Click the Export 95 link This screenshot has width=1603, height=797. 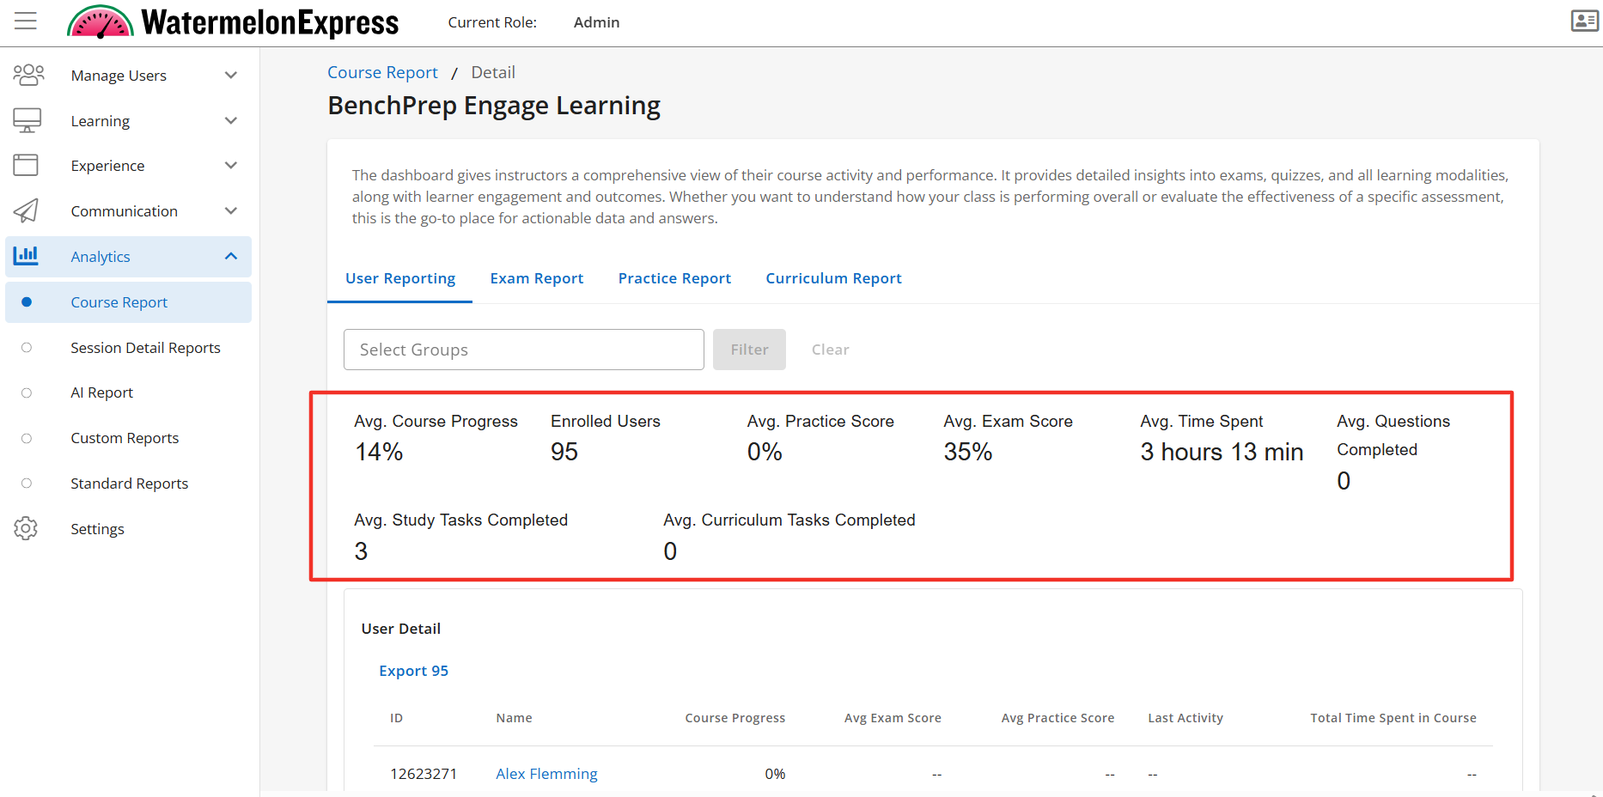(x=414, y=671)
